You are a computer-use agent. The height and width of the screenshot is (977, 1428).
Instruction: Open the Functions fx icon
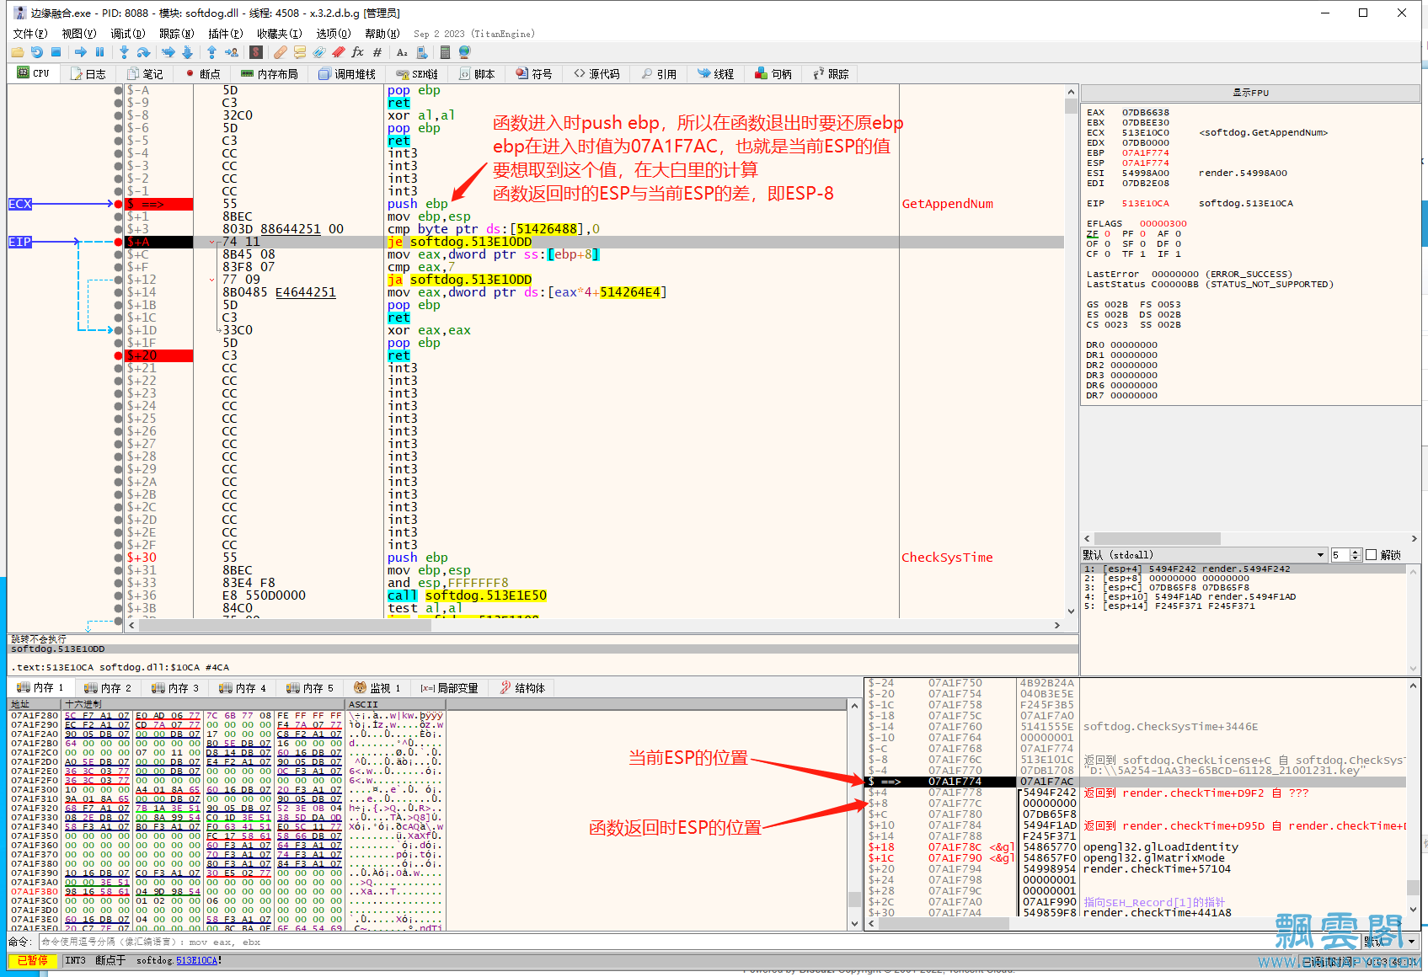coord(358,52)
